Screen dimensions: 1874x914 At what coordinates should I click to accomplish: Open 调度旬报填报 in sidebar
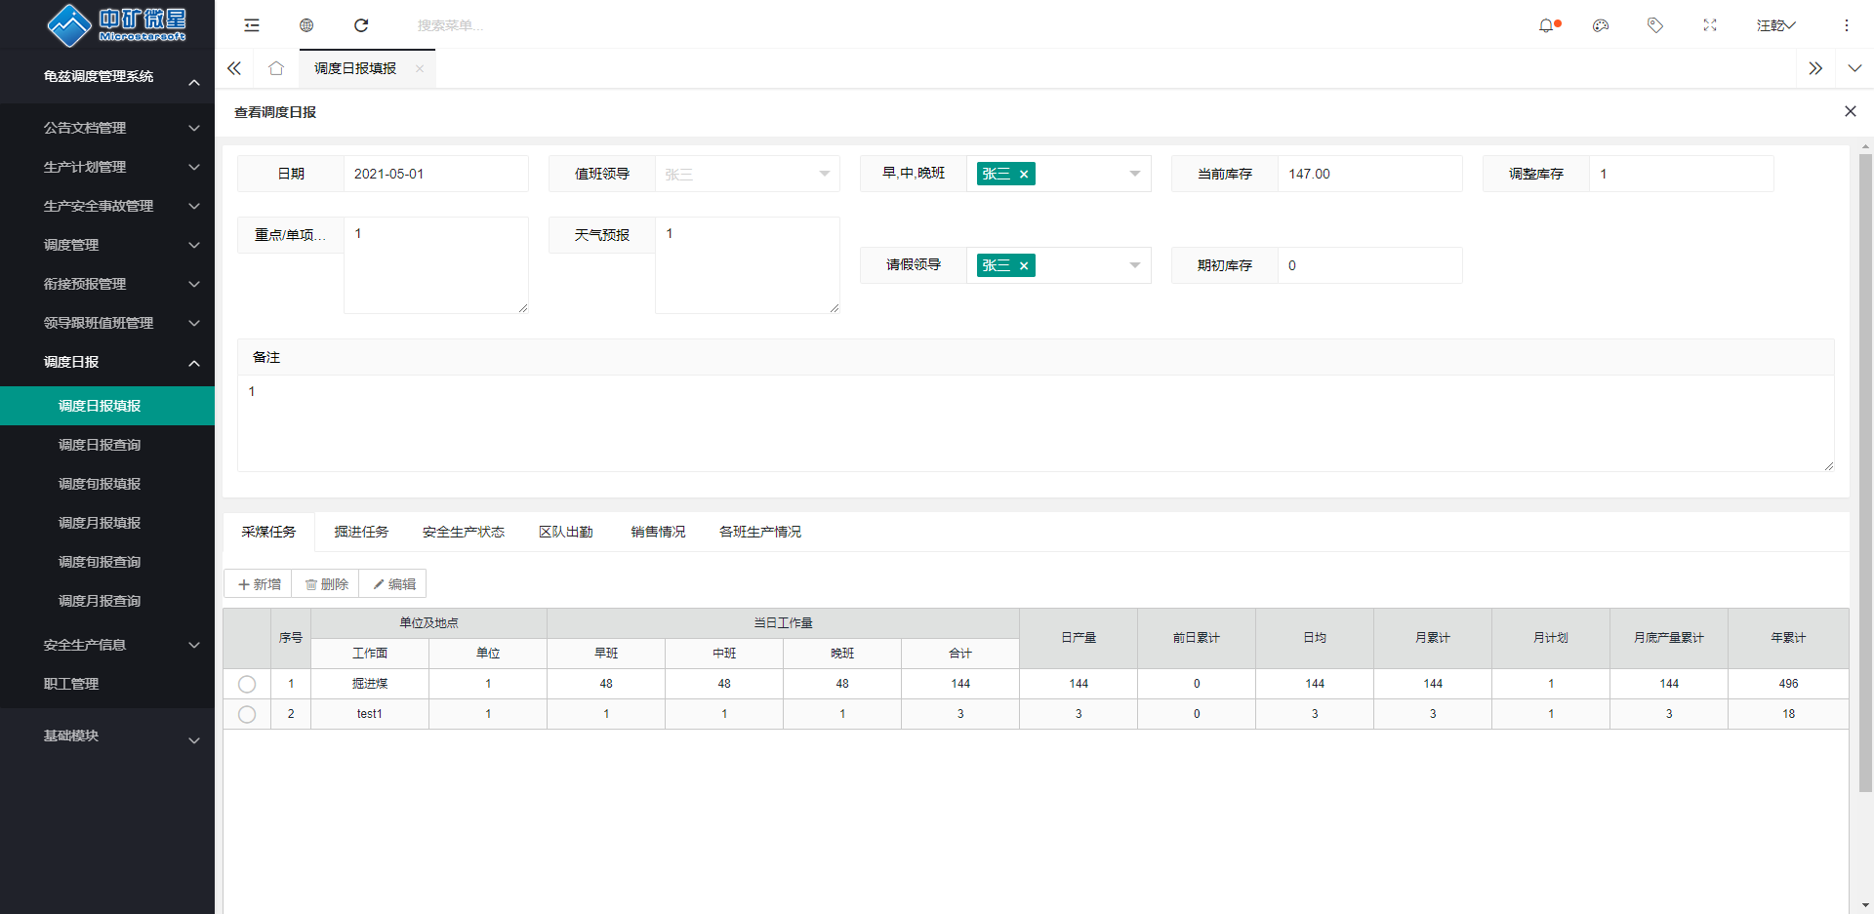point(107,484)
